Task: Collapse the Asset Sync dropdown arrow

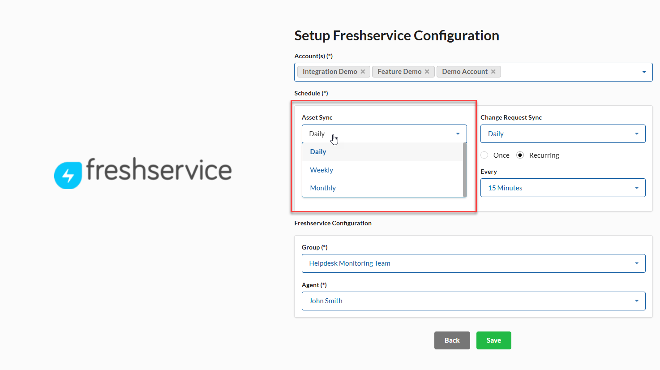Action: pyautogui.click(x=458, y=134)
